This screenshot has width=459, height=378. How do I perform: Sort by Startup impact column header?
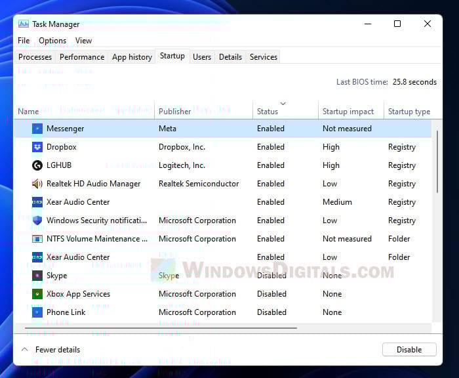coord(351,112)
